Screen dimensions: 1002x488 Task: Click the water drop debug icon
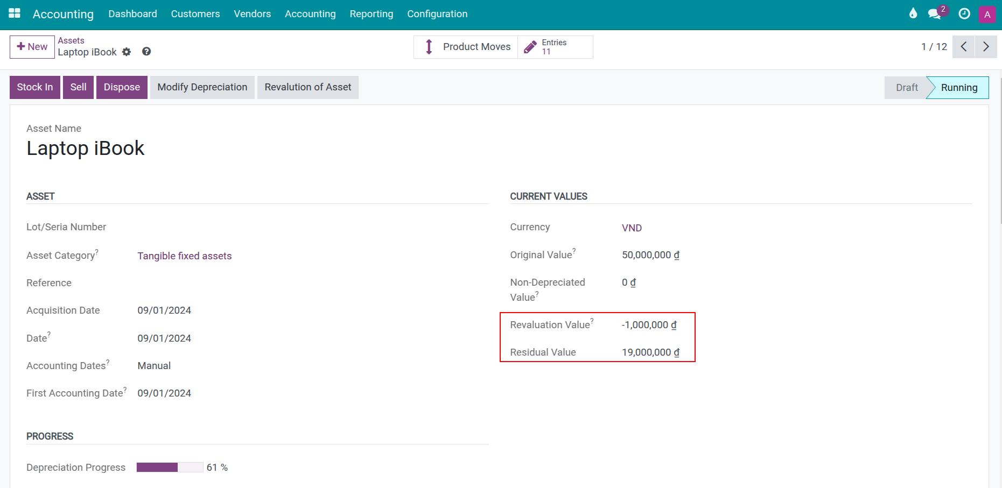coord(913,13)
